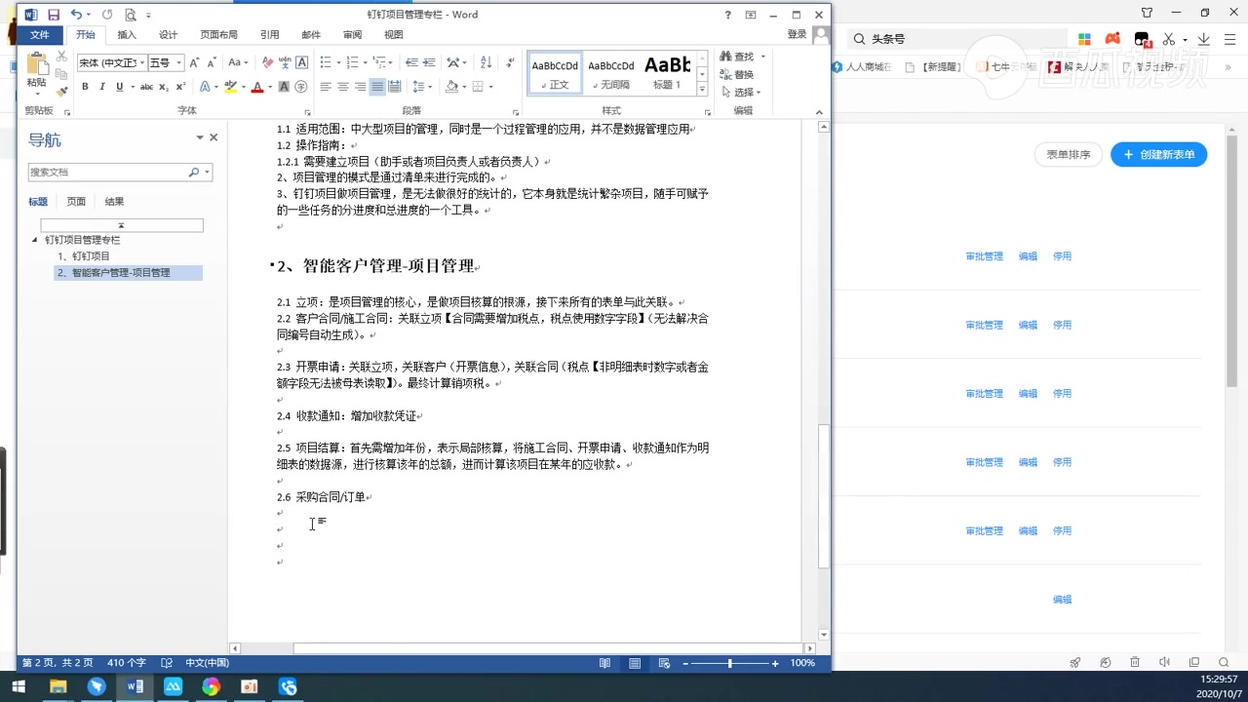This screenshot has width=1248, height=702.
Task: Switch to the read mode view in the status bar
Action: coord(604,663)
